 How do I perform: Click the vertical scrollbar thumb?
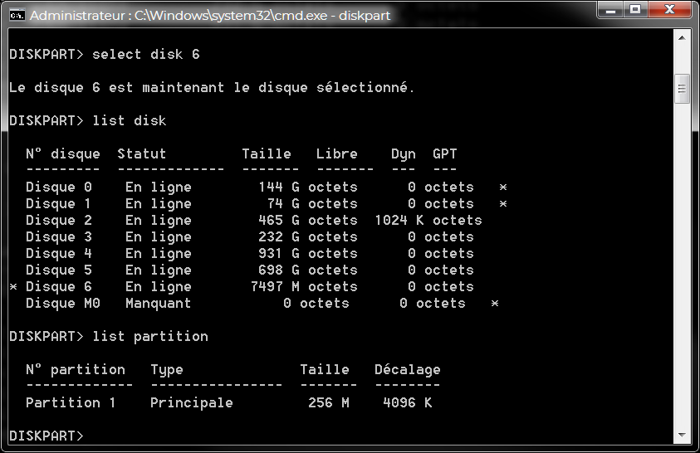(x=683, y=88)
